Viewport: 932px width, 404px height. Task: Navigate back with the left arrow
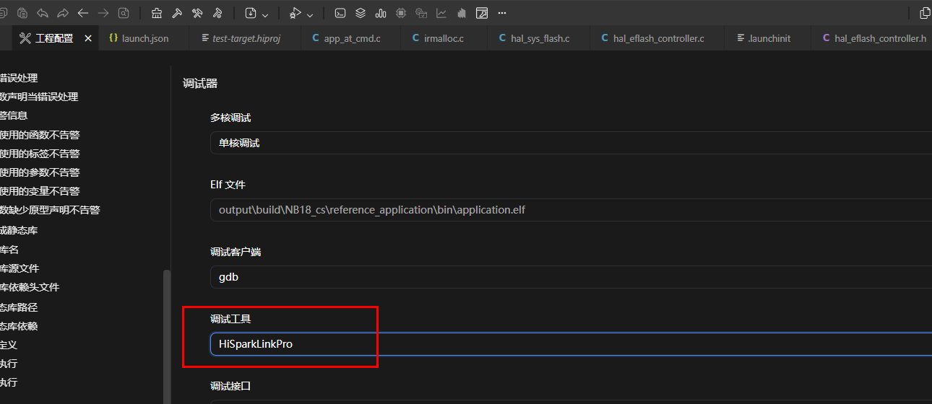click(x=82, y=13)
